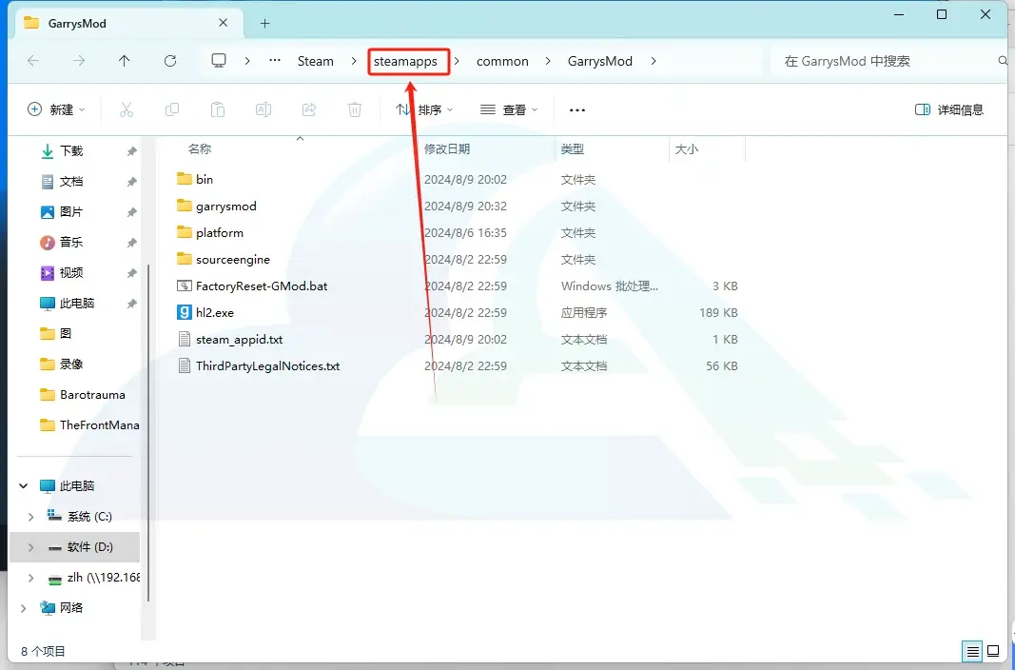
Task: Select the FactoryReset-GMod.bat file icon
Action: (184, 286)
